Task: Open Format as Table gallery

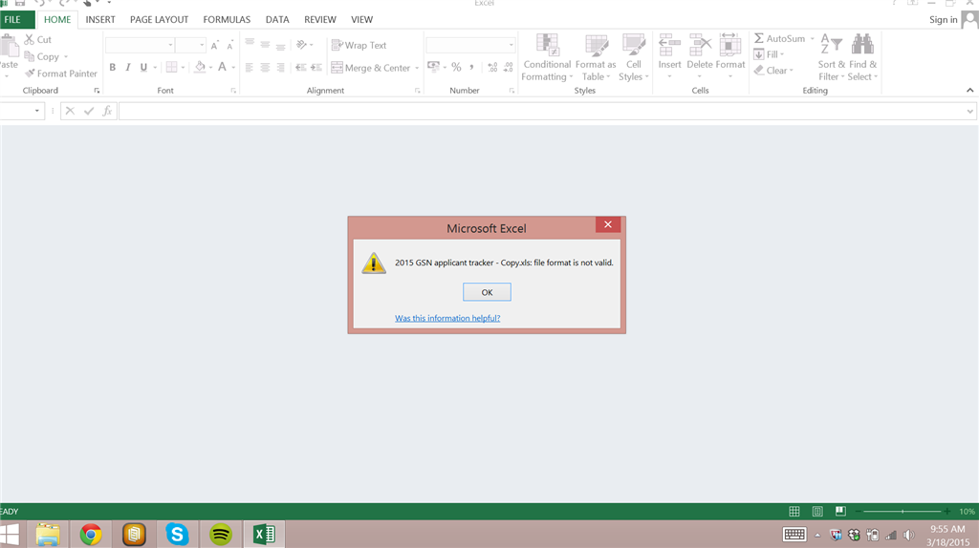Action: coord(596,57)
